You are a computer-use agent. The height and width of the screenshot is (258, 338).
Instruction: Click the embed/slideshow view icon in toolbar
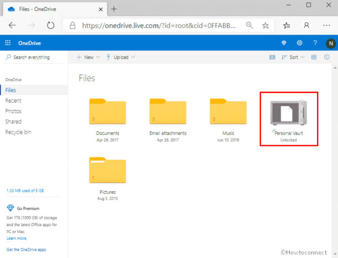click(x=272, y=57)
